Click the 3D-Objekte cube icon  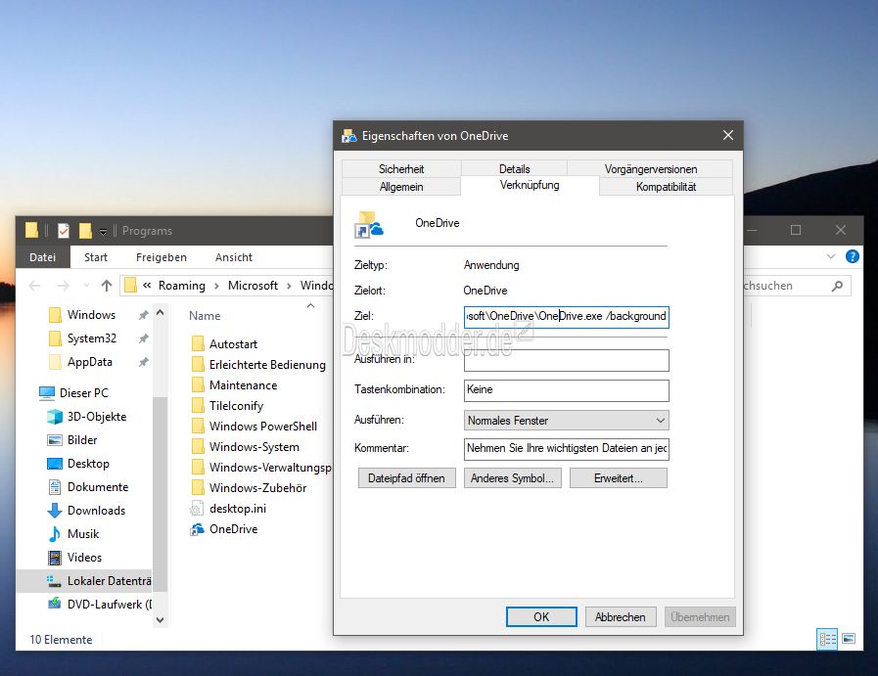click(55, 417)
